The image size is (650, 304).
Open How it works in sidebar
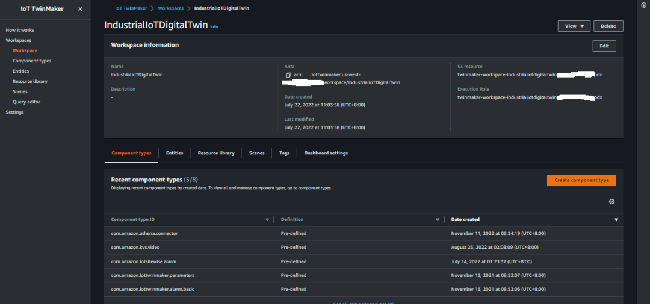[20, 30]
